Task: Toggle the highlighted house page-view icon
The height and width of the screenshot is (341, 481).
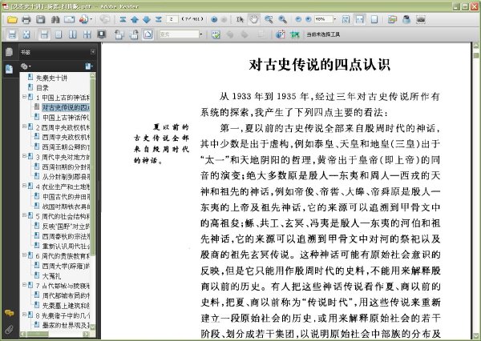Action: [148, 34]
